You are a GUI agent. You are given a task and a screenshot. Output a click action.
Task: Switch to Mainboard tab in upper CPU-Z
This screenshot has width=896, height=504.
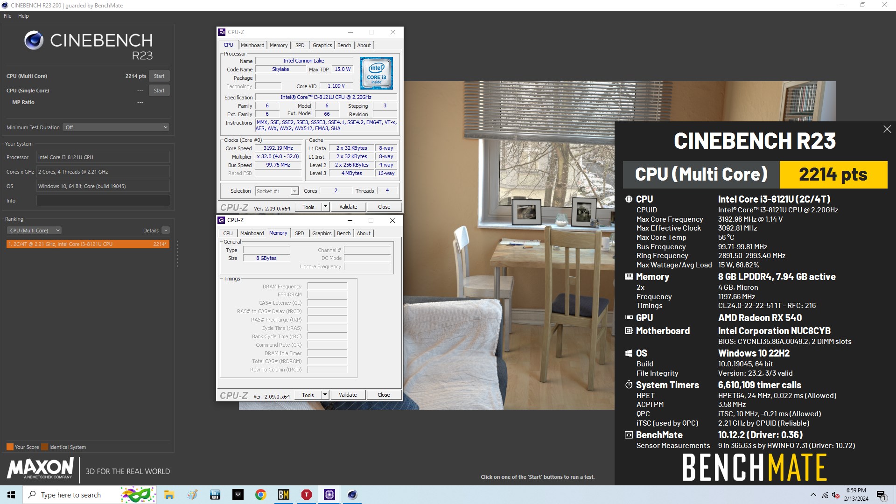point(252,45)
